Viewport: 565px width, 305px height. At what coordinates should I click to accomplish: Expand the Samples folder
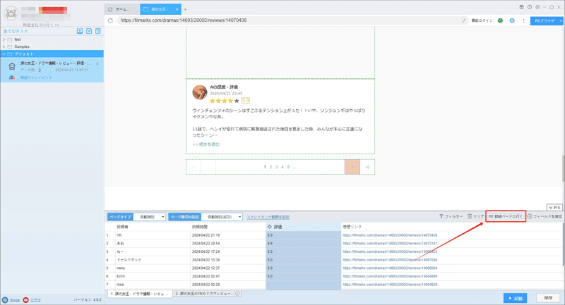(4, 46)
